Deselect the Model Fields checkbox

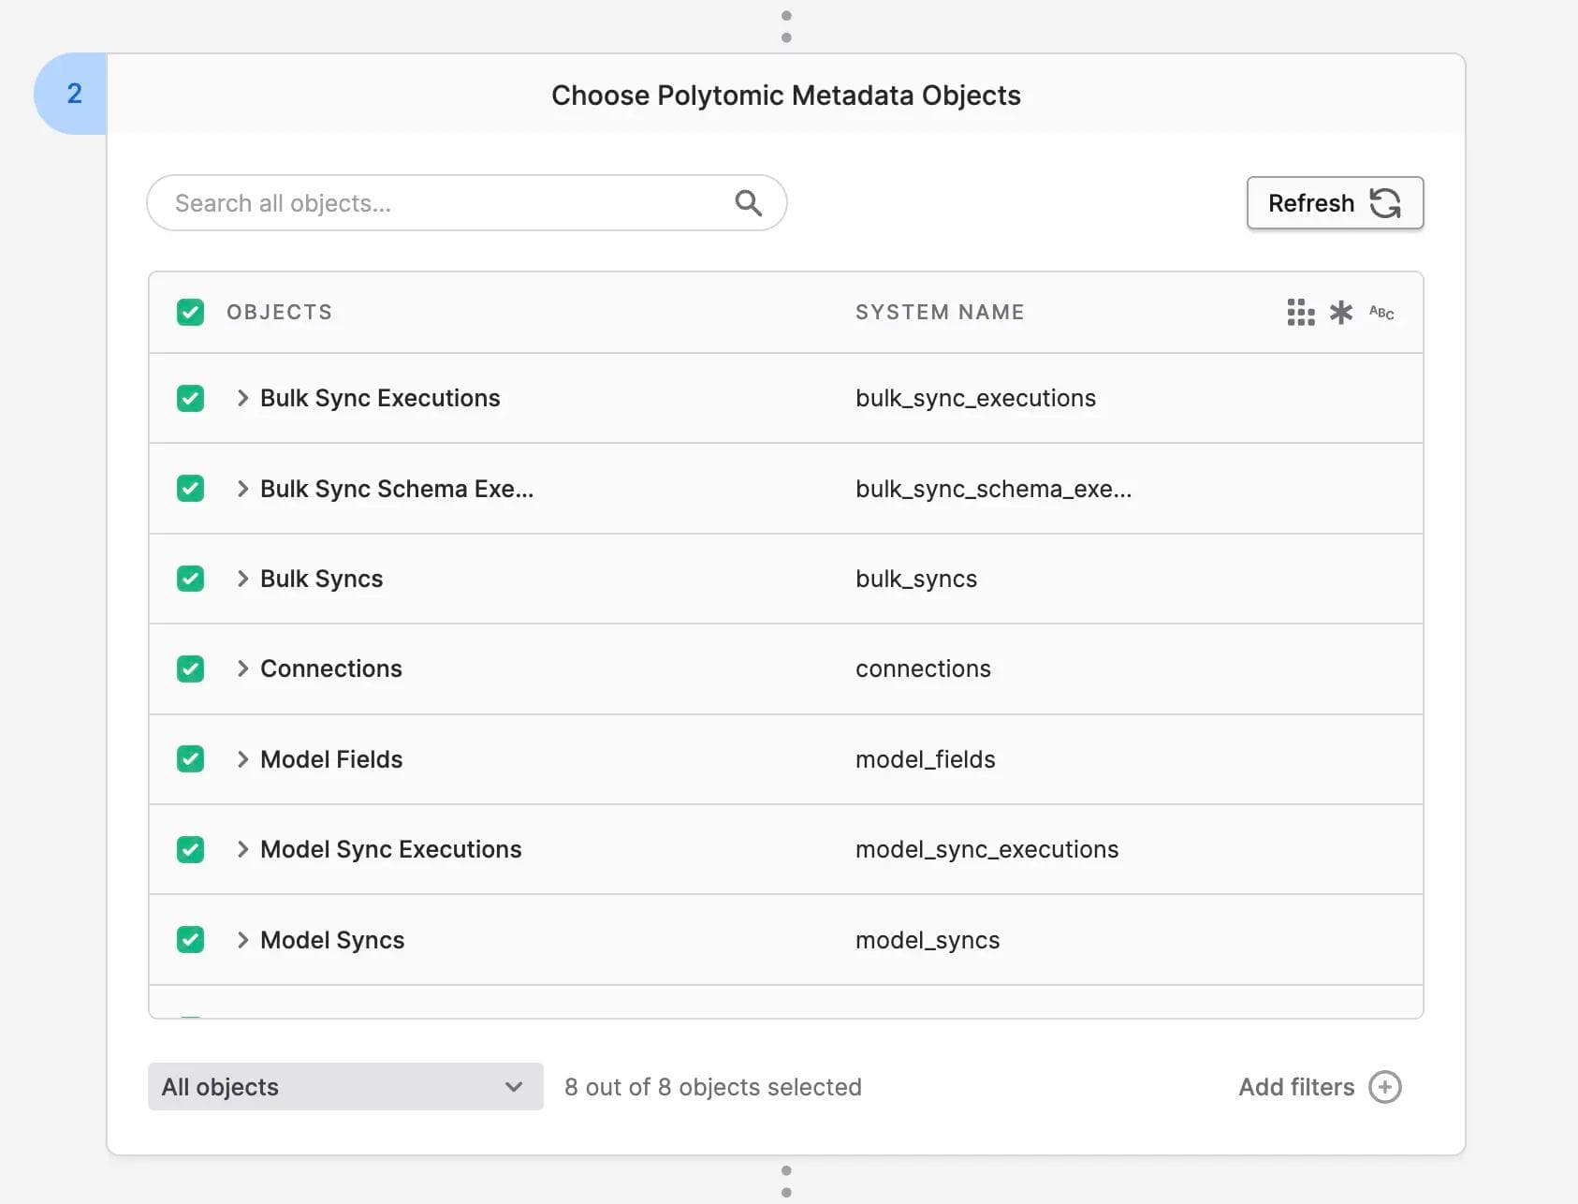[x=191, y=759]
